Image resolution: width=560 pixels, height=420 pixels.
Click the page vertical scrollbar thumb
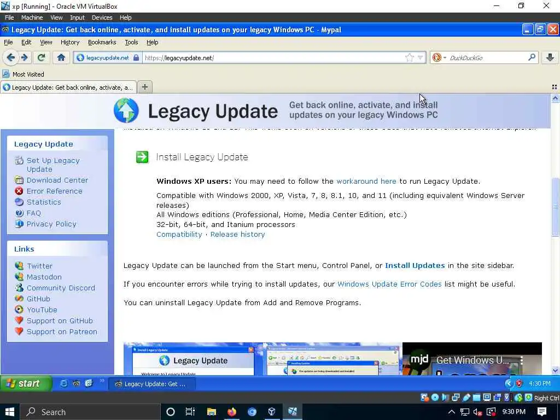pos(555,206)
